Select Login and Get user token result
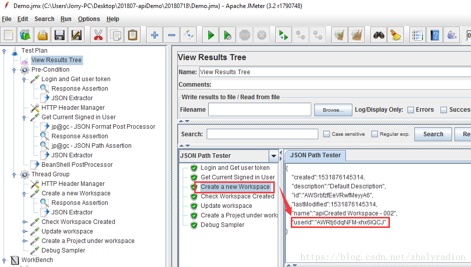The height and width of the screenshot is (267, 471). [235, 168]
